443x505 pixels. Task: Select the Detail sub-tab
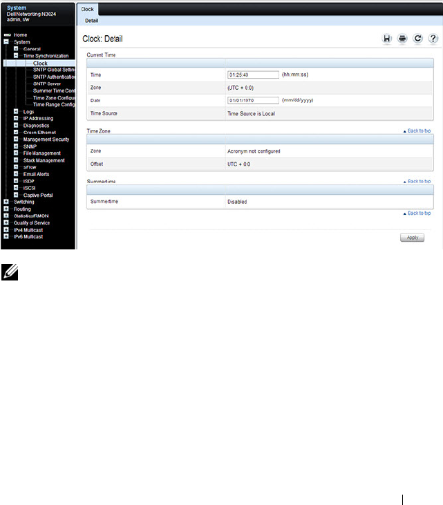pos(91,21)
